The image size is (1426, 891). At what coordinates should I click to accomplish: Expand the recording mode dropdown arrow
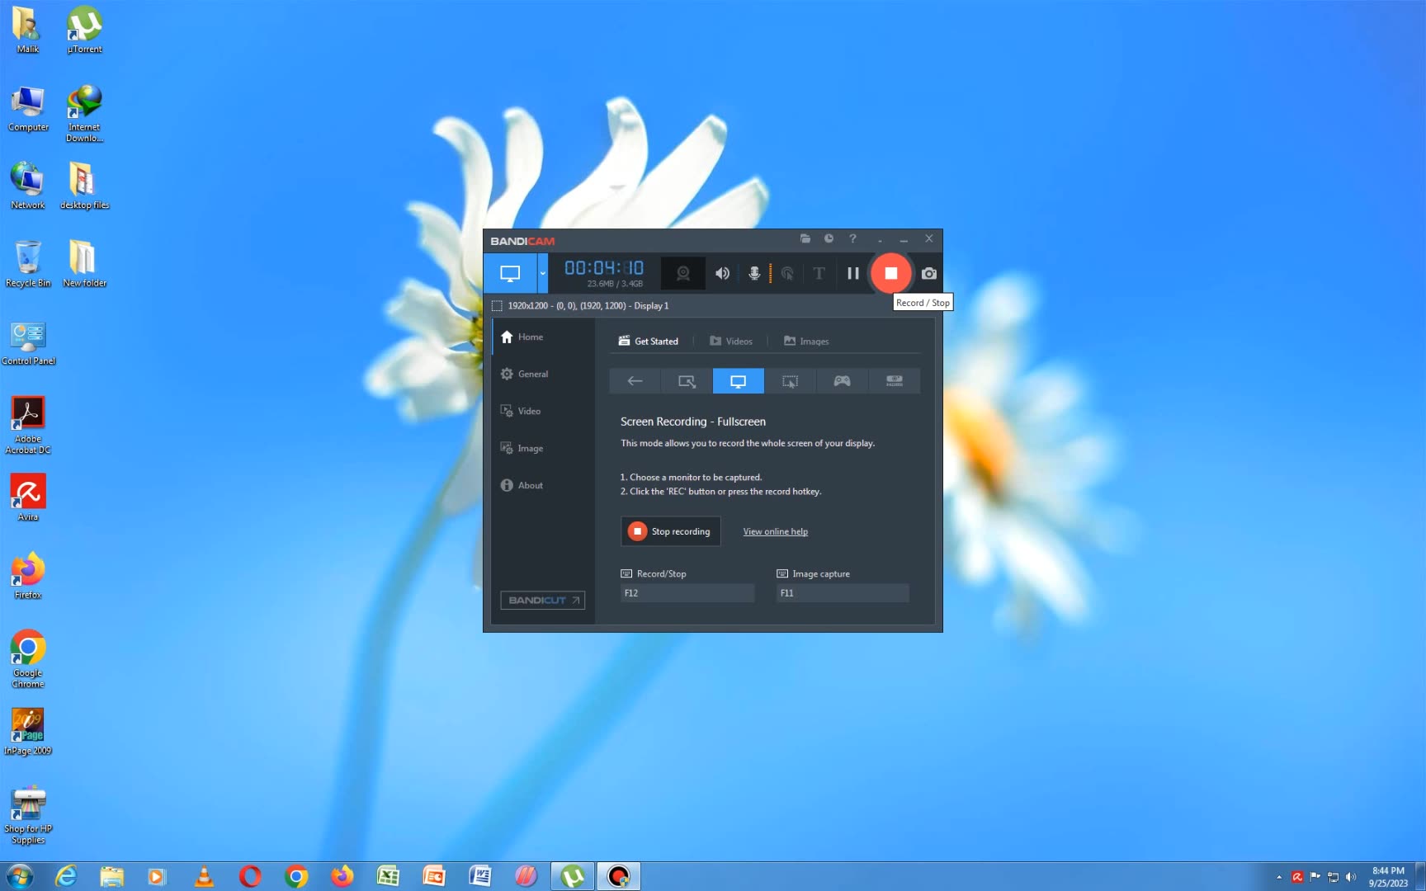click(542, 273)
